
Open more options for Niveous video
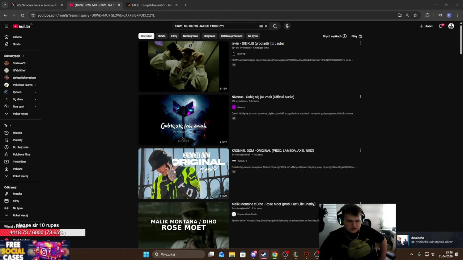coord(361,97)
